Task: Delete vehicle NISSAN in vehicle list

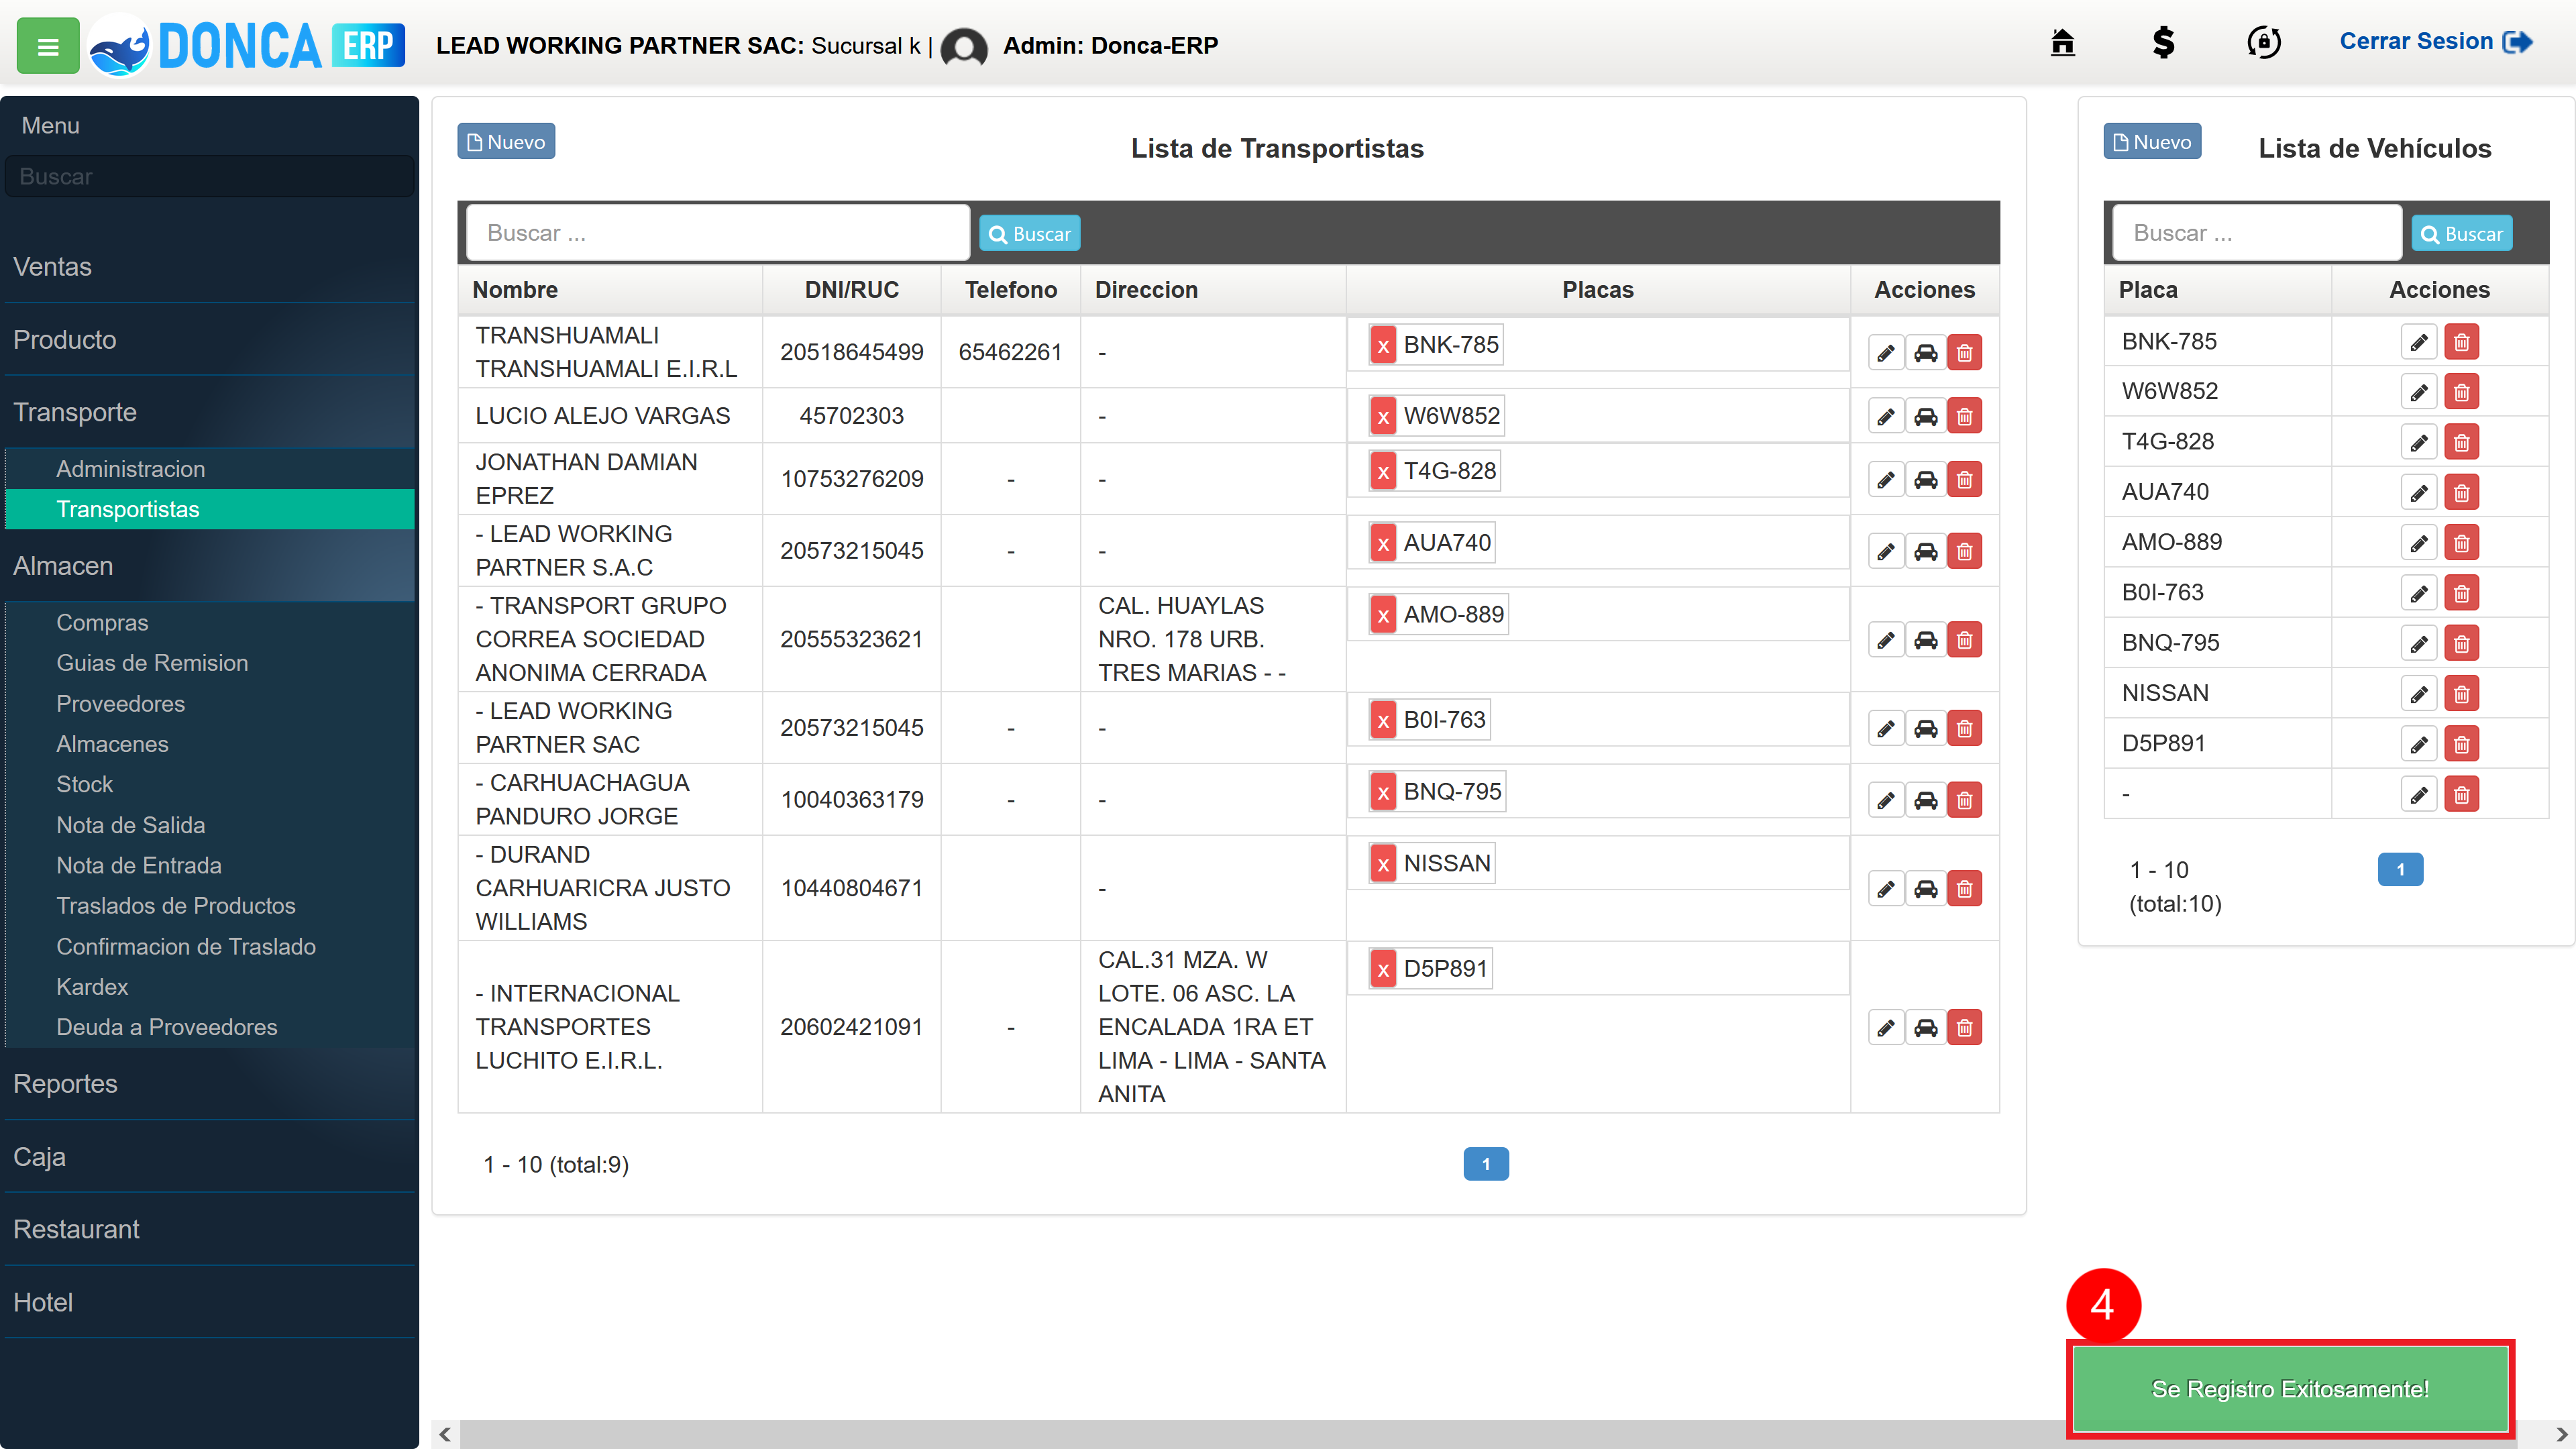Action: tap(2461, 694)
